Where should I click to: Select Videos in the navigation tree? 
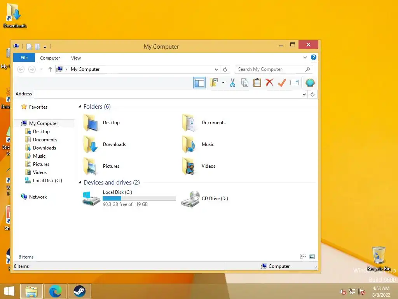click(x=40, y=172)
